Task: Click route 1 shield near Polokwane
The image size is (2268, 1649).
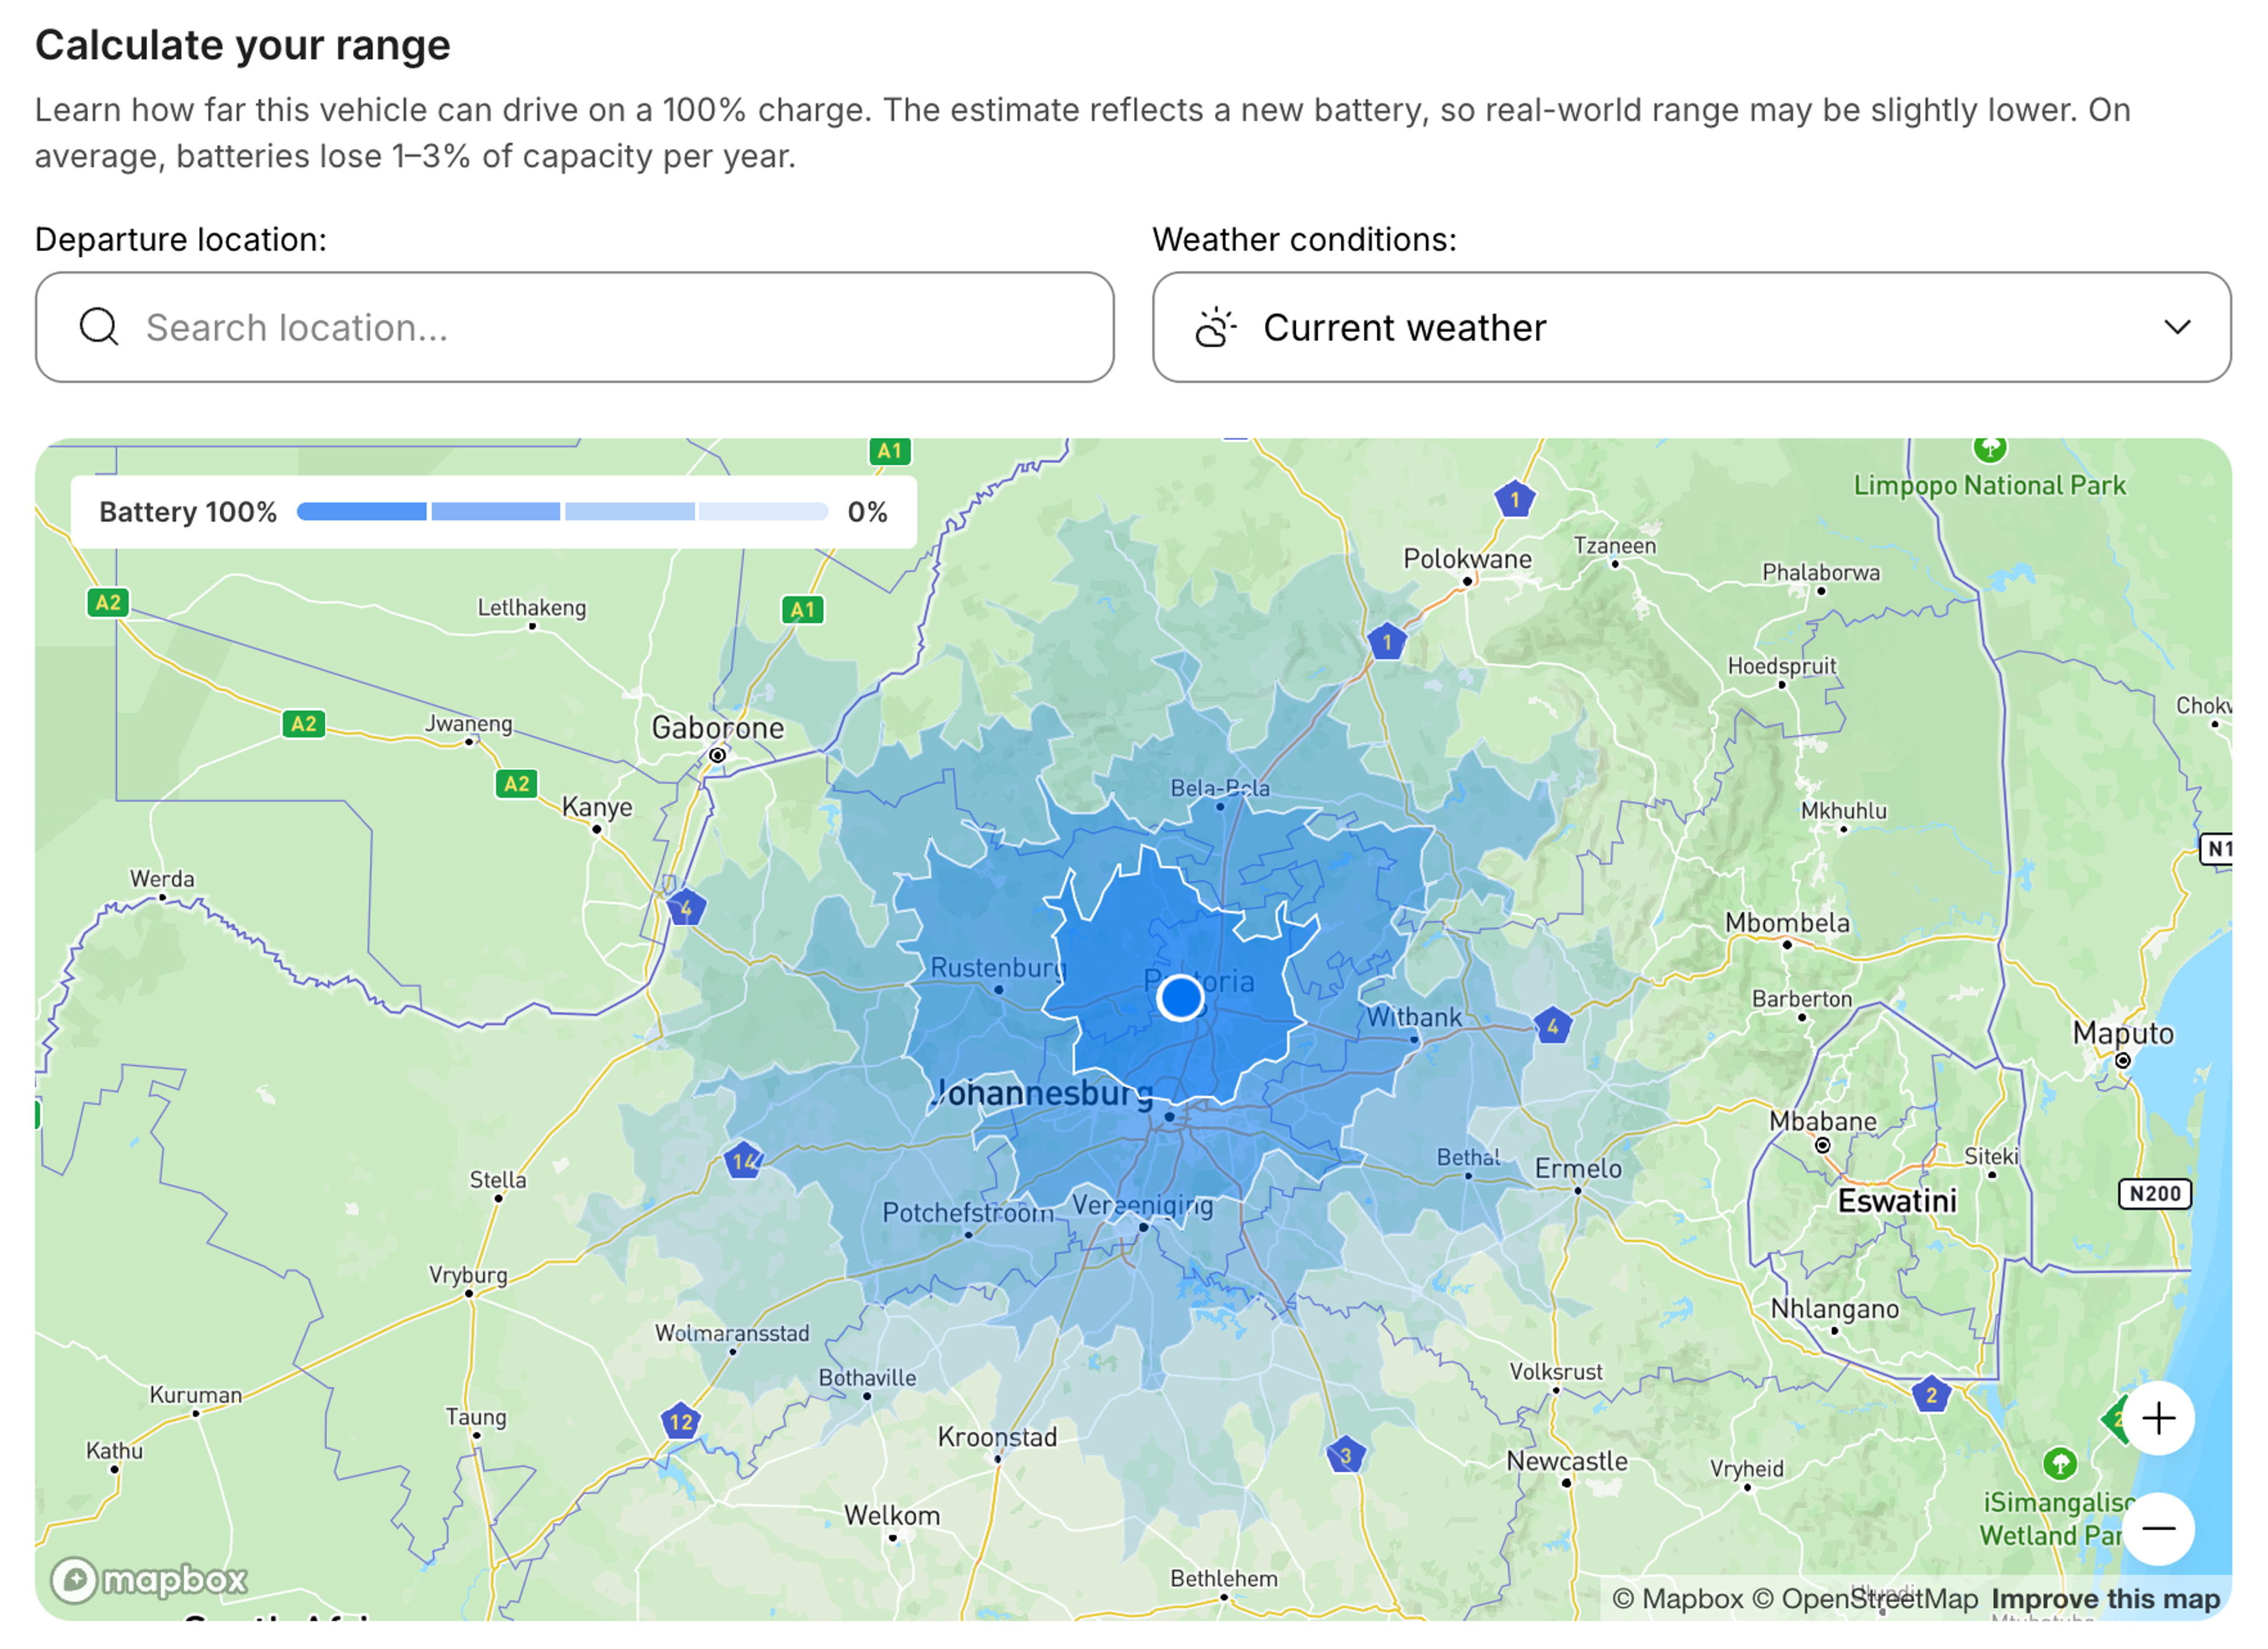Action: click(x=1514, y=499)
